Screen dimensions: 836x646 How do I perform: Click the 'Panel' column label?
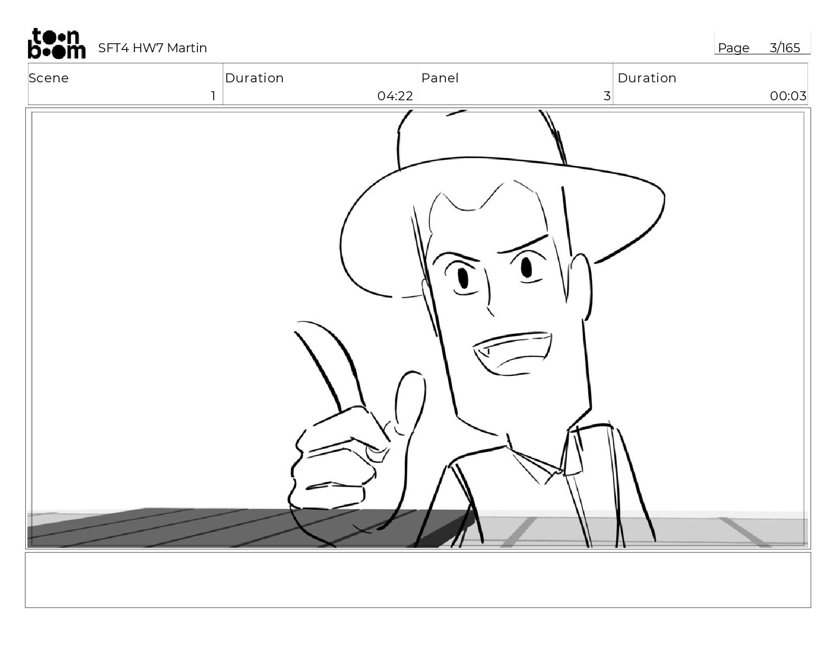pyautogui.click(x=440, y=78)
